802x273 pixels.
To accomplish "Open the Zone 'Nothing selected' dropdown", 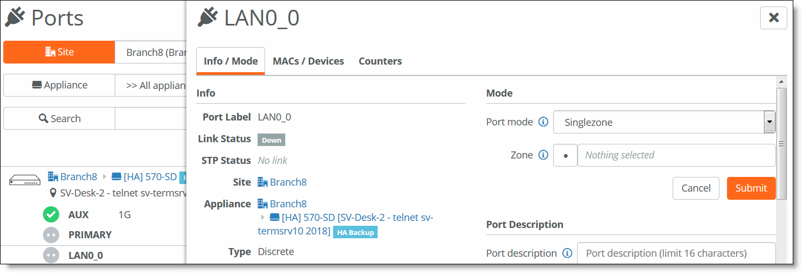I will 676,155.
